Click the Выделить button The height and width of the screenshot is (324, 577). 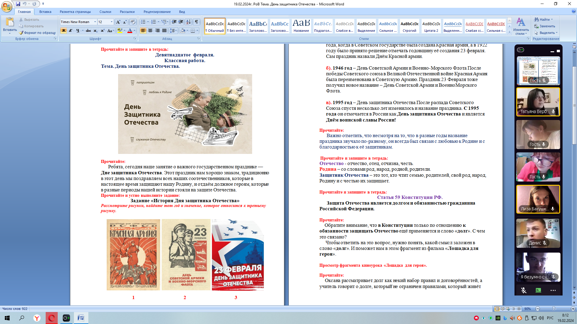[x=546, y=33]
